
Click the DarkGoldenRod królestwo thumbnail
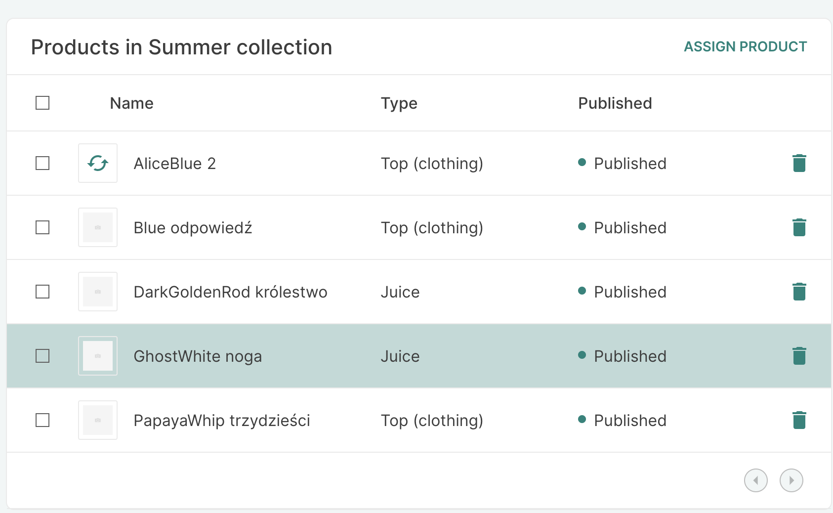click(97, 292)
